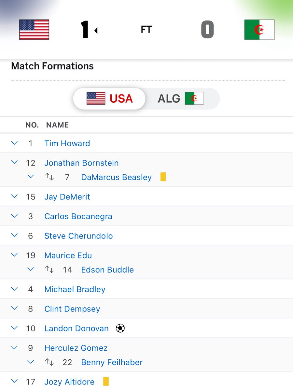Open Carlos Bocanegra's player profile

pyautogui.click(x=78, y=216)
